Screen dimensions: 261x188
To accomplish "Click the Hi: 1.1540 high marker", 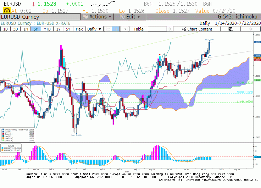I will (209, 40).
